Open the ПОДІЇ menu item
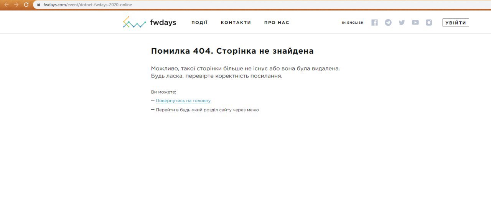 (199, 23)
